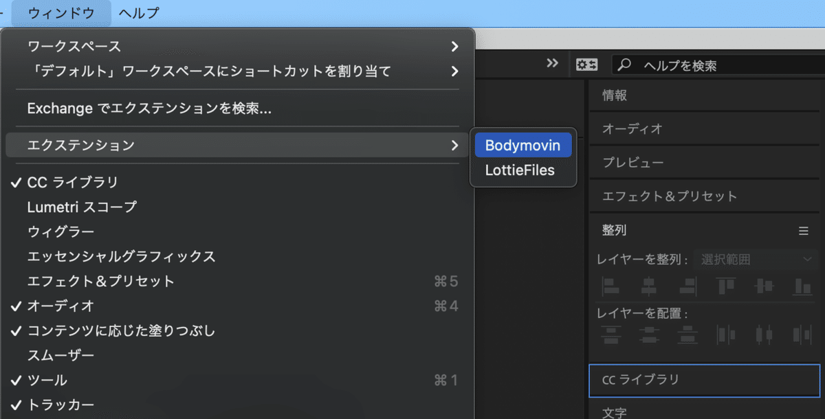Screen dimensions: 825x419
Task: Enable スムーザー panel from menu
Action: pos(238,355)
